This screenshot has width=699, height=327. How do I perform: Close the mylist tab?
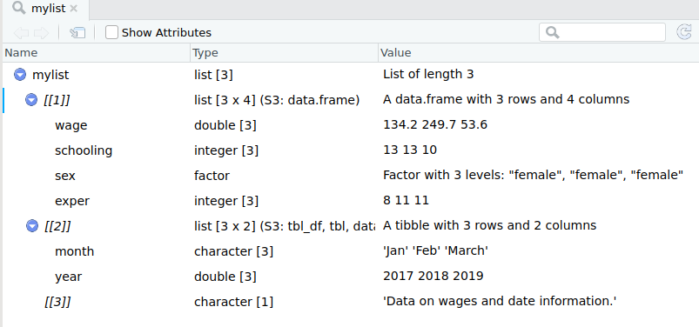point(73,9)
